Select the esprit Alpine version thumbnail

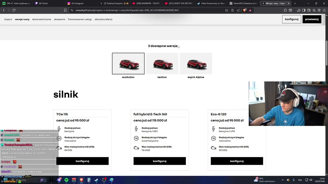tap(196, 64)
